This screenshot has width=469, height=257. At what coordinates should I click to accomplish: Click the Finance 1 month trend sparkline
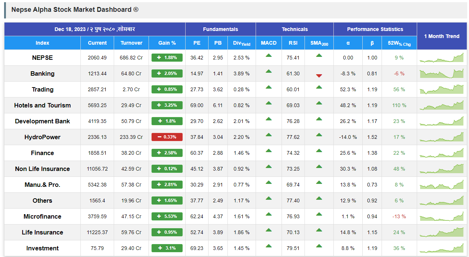(442, 153)
